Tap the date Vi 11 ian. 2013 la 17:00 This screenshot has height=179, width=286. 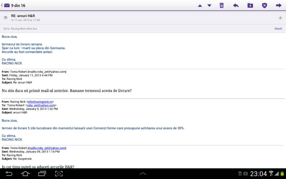(x=25, y=20)
